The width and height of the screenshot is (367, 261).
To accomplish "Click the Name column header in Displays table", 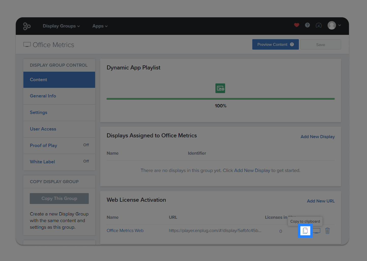I will [x=113, y=153].
